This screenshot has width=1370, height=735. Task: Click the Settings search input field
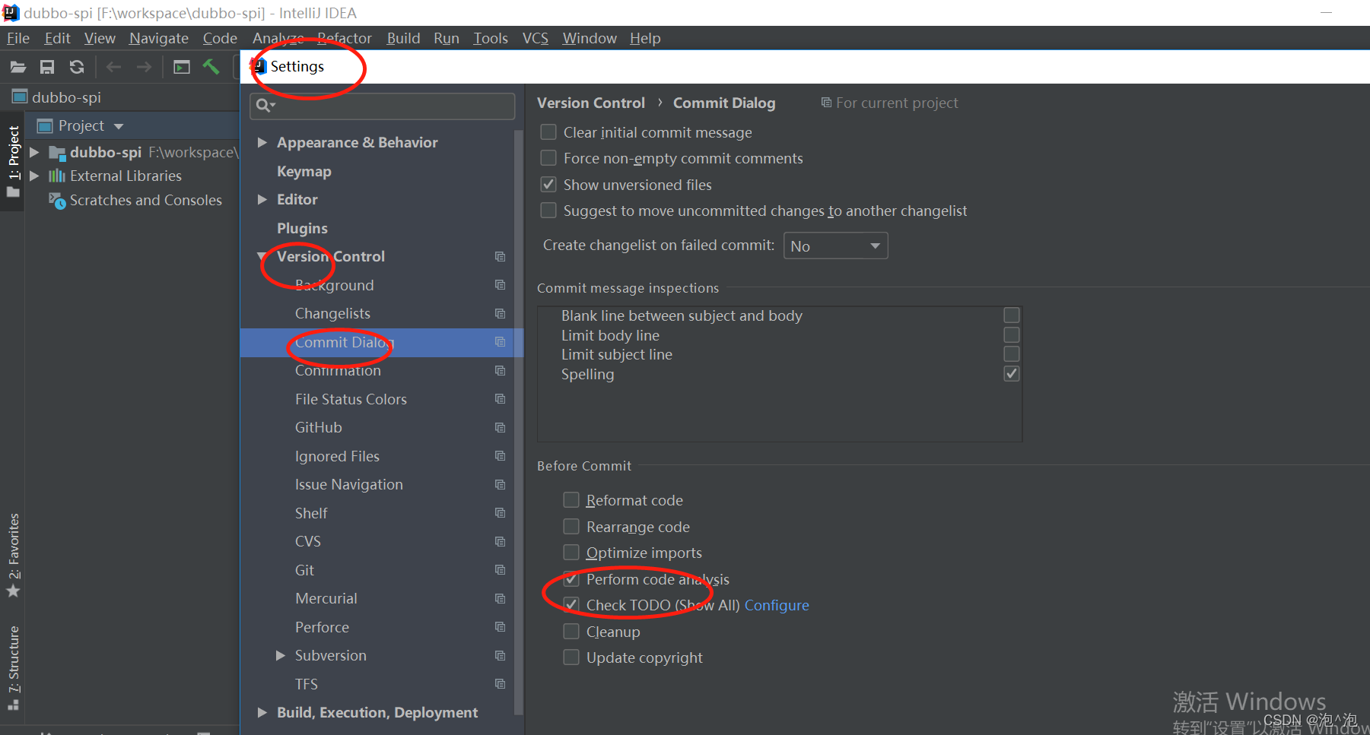383,106
